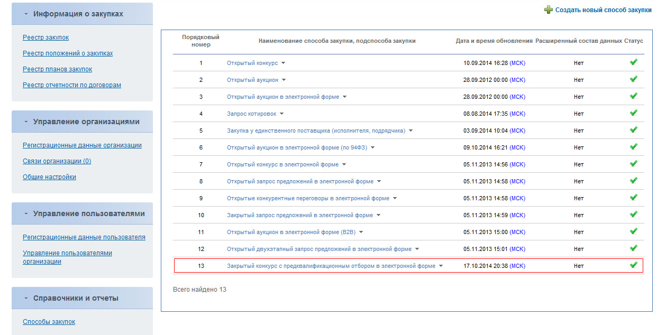This screenshot has height=335, width=666.
Task: Click Создать новый способ закупки link
Action: point(603,10)
